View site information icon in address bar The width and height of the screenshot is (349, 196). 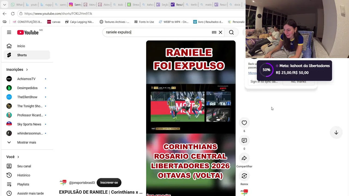point(21,14)
